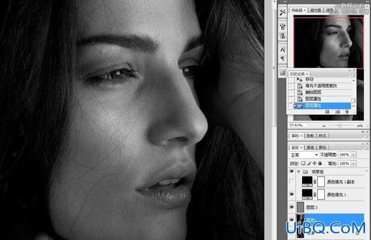Screen dimensions: 371x240
Task: Lock position move icon
Action: pyautogui.click(x=314, y=163)
